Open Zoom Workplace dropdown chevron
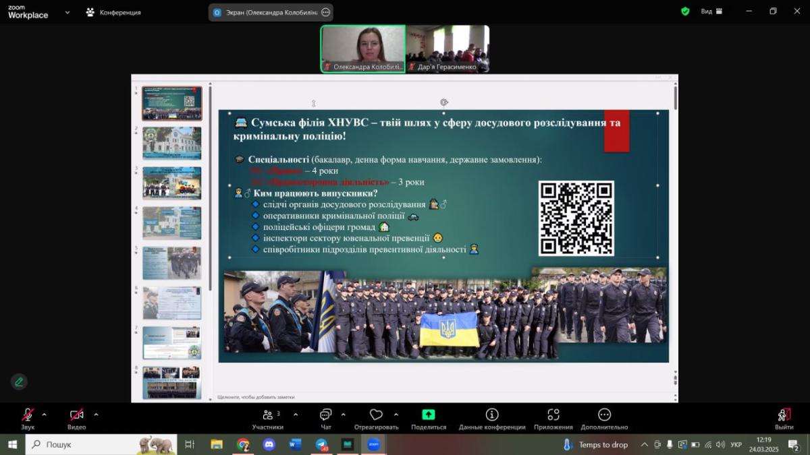The image size is (810, 455). click(67, 12)
